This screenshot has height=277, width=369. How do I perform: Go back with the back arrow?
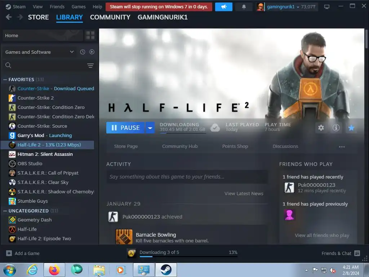pos(9,17)
